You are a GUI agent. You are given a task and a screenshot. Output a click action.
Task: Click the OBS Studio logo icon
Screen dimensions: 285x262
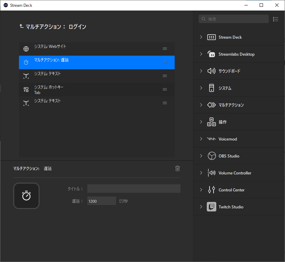[212, 156]
